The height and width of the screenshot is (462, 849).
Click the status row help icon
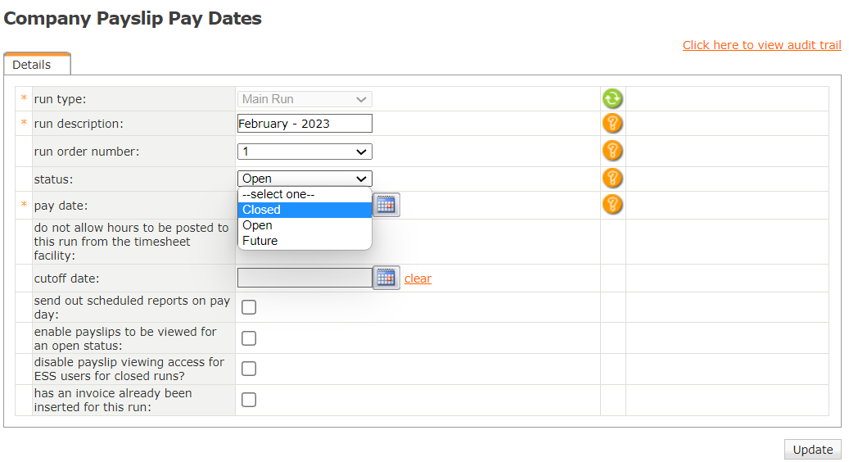(612, 179)
